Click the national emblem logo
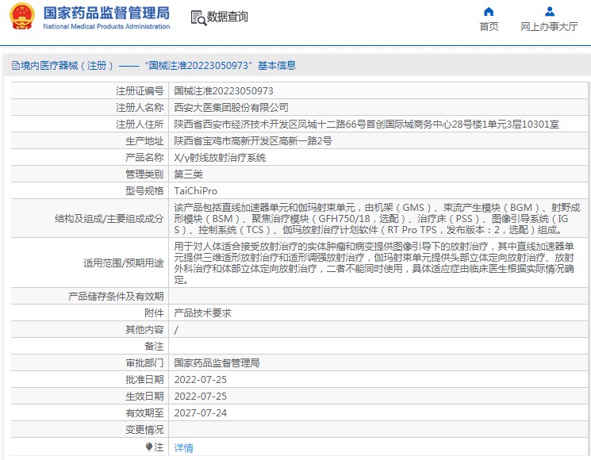Screen dimensions: 591x460 (22, 17)
